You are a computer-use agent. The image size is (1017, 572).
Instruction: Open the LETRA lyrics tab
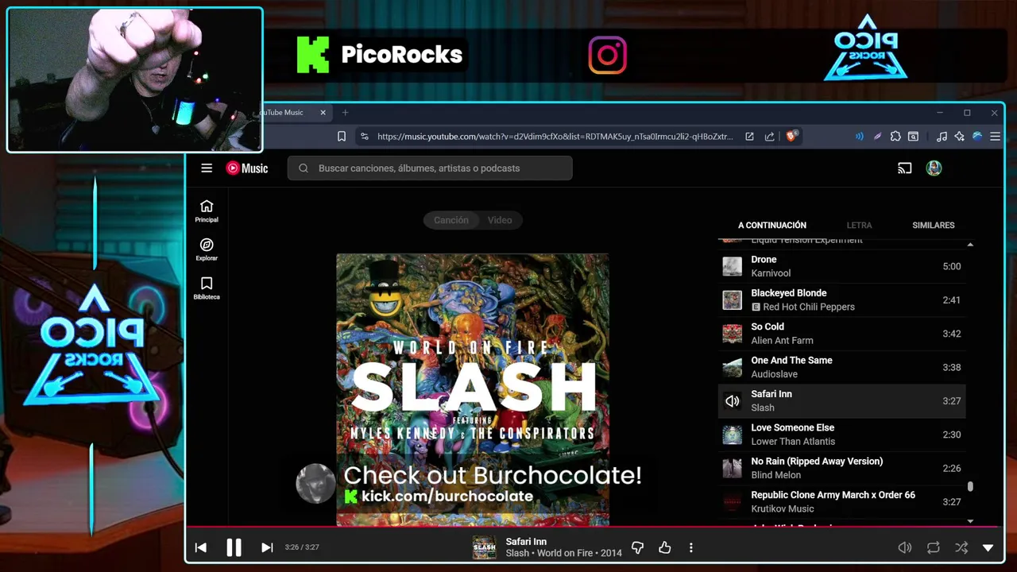[859, 225]
